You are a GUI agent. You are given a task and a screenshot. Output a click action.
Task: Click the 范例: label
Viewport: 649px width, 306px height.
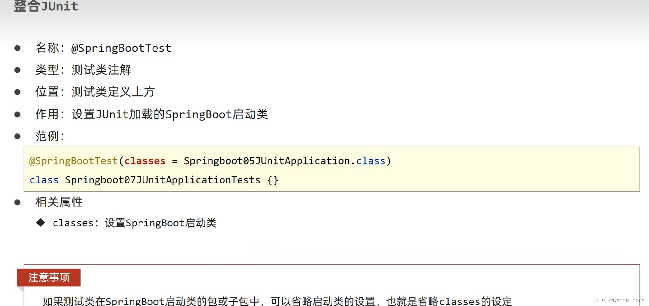50,136
